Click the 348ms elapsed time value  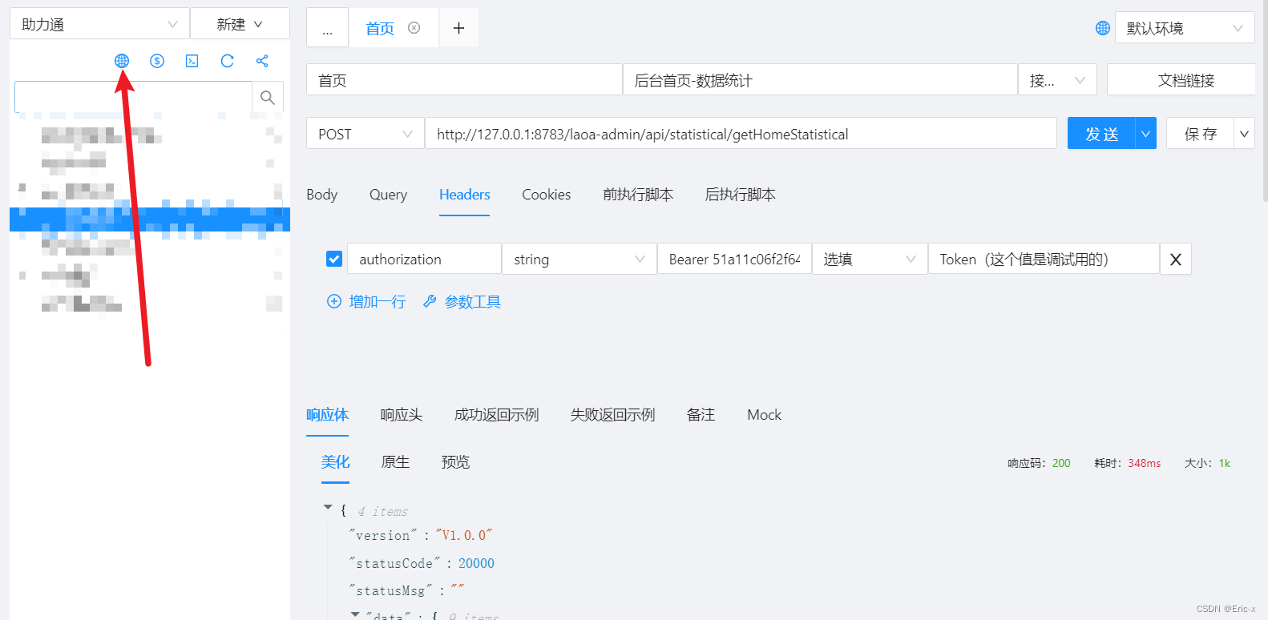(x=1144, y=463)
